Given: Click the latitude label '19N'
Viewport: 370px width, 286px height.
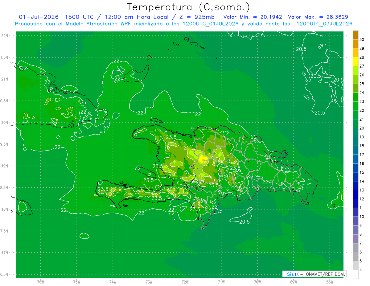Looking at the screenshot, I should point(5,166).
